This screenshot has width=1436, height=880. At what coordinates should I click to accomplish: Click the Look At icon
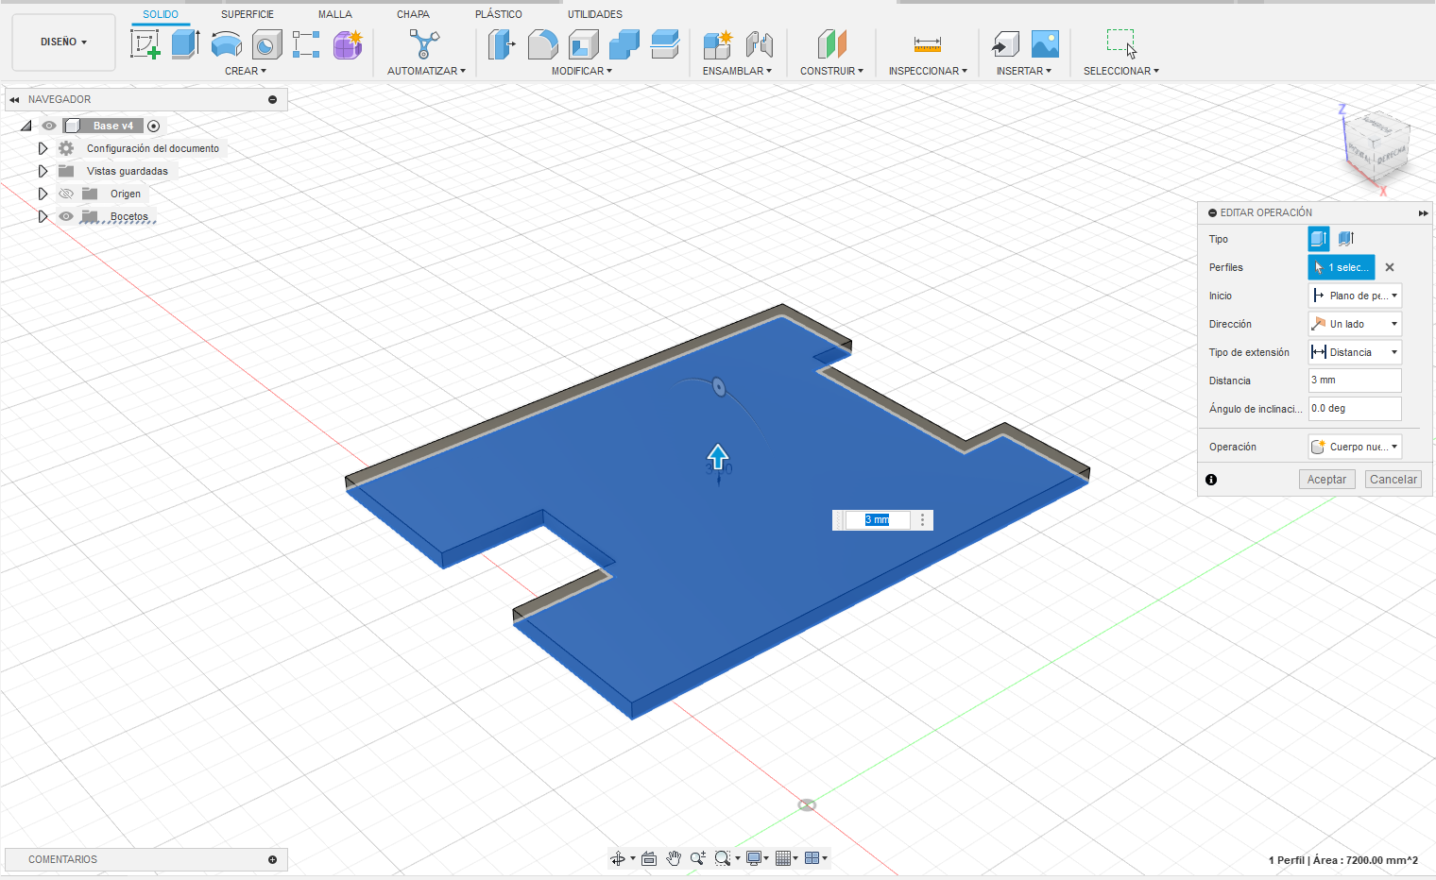click(649, 858)
